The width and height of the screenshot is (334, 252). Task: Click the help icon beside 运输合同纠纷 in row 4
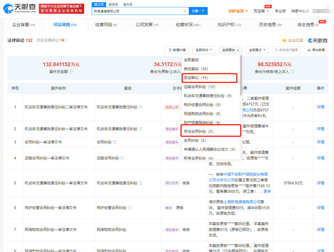pos(122,158)
